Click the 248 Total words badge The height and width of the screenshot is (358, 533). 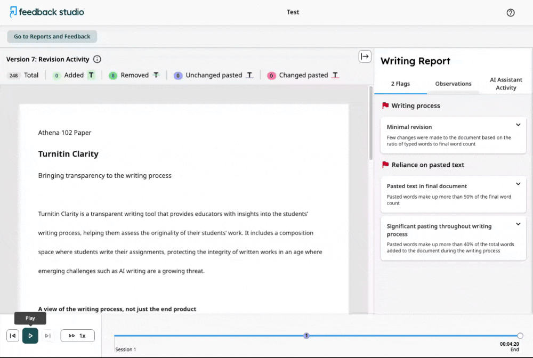(14, 76)
